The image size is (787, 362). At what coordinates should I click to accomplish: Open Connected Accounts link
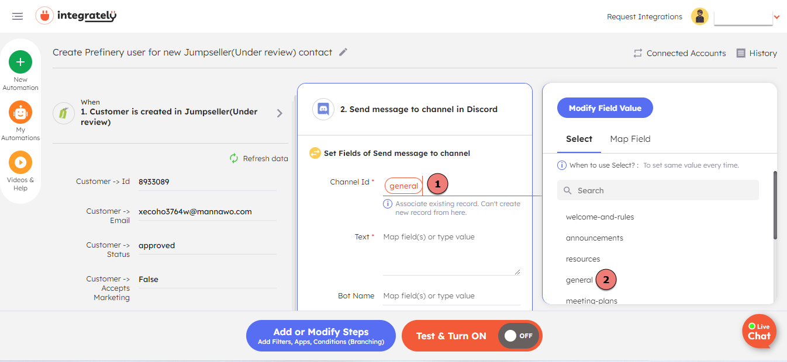(679, 53)
